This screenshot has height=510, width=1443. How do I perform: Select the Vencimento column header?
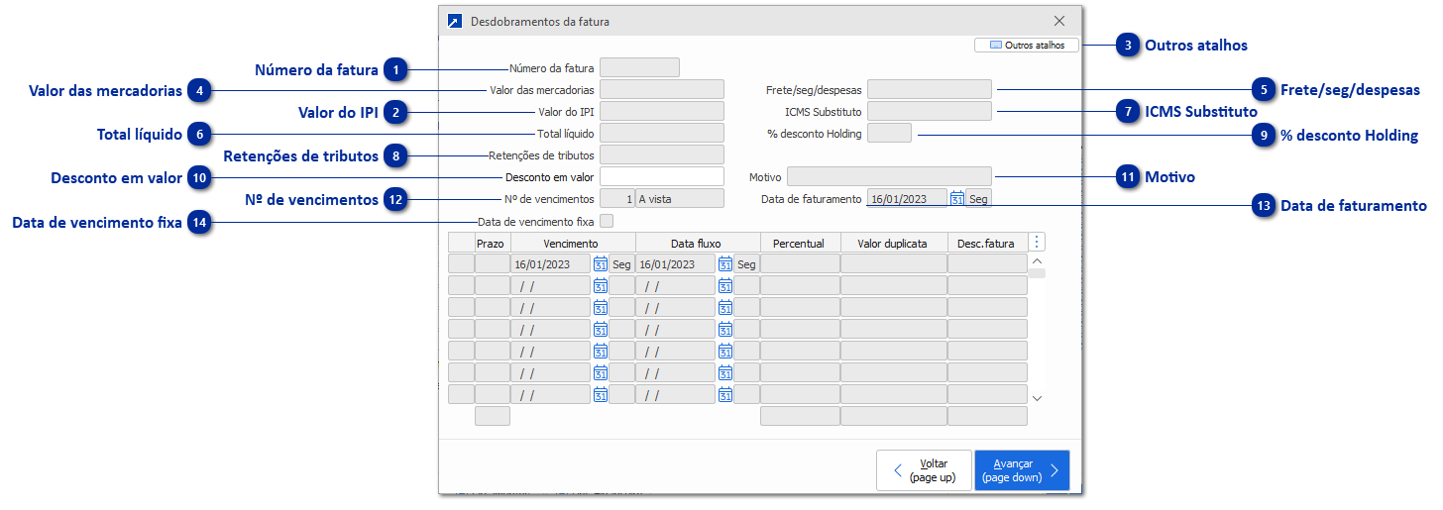point(572,244)
